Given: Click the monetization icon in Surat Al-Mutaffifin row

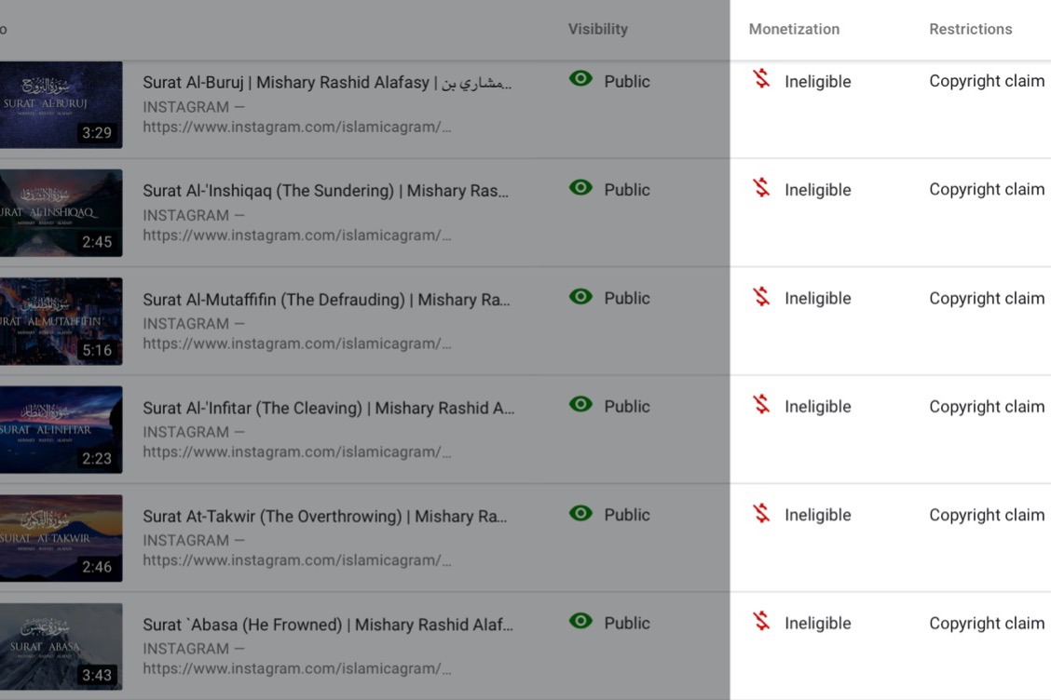Looking at the screenshot, I should 762,297.
